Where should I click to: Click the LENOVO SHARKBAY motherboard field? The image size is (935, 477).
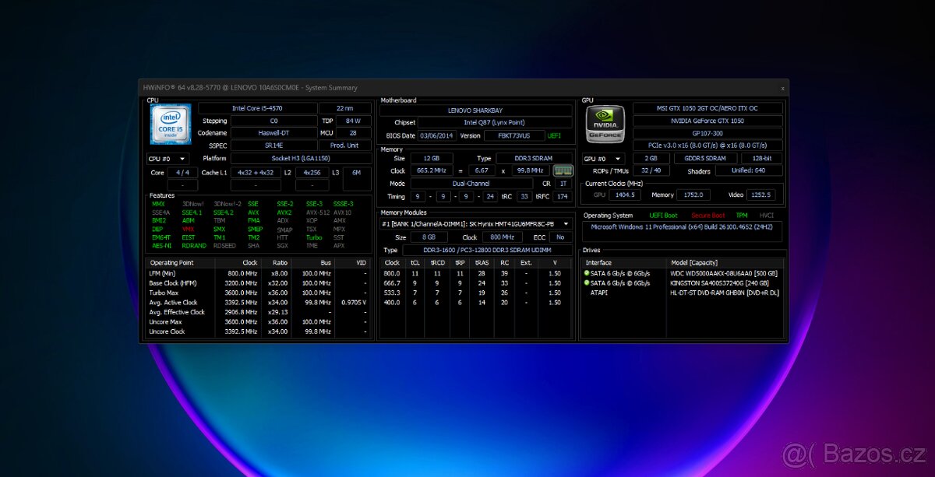click(475, 110)
